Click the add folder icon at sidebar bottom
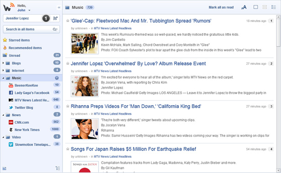Image resolution: width=281 pixels, height=173 pixels. [5, 168]
